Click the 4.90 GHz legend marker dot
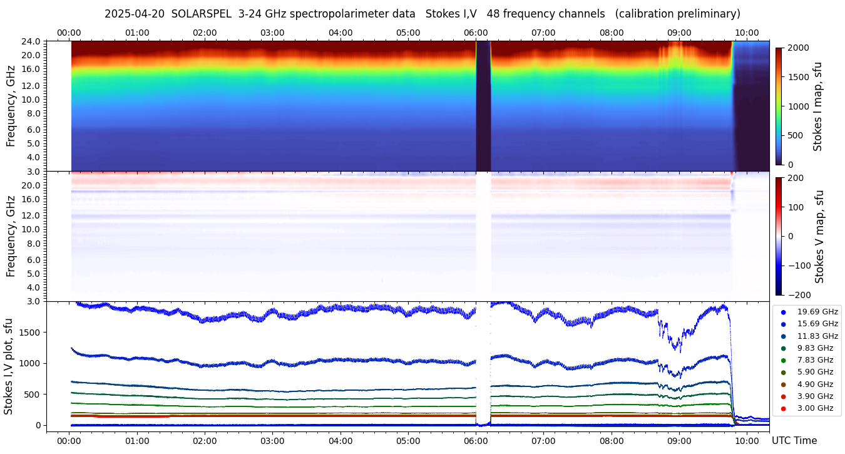The height and width of the screenshot is (454, 845). [783, 384]
